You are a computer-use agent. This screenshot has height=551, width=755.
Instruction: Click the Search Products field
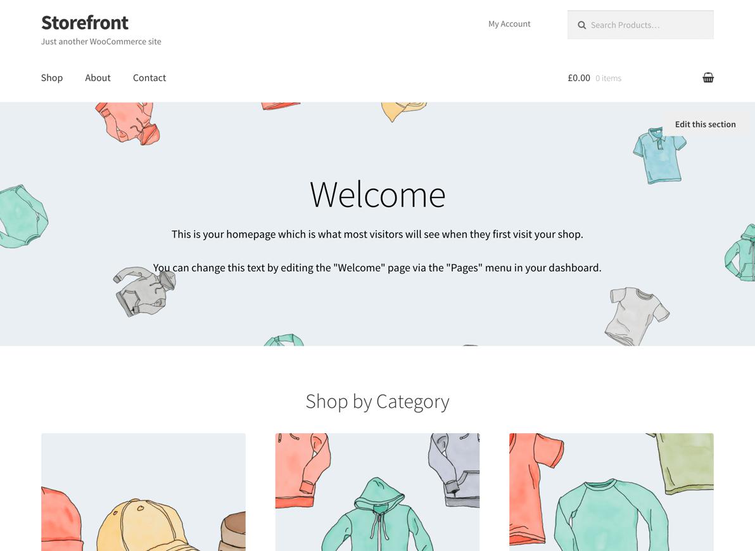[x=640, y=25]
